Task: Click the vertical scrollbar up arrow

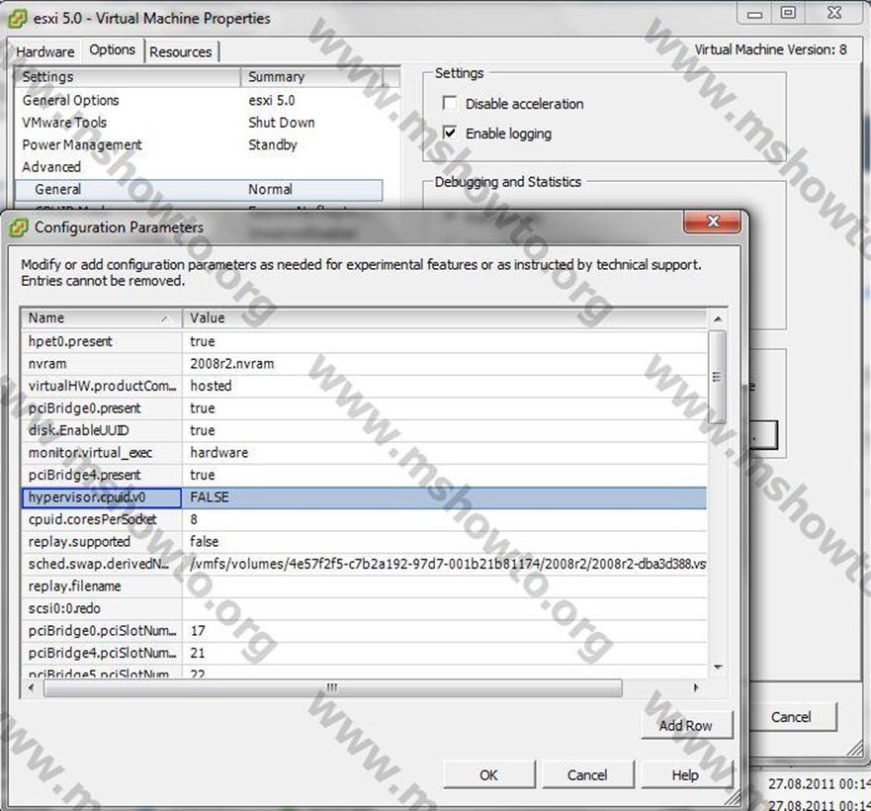Action: coord(718,319)
